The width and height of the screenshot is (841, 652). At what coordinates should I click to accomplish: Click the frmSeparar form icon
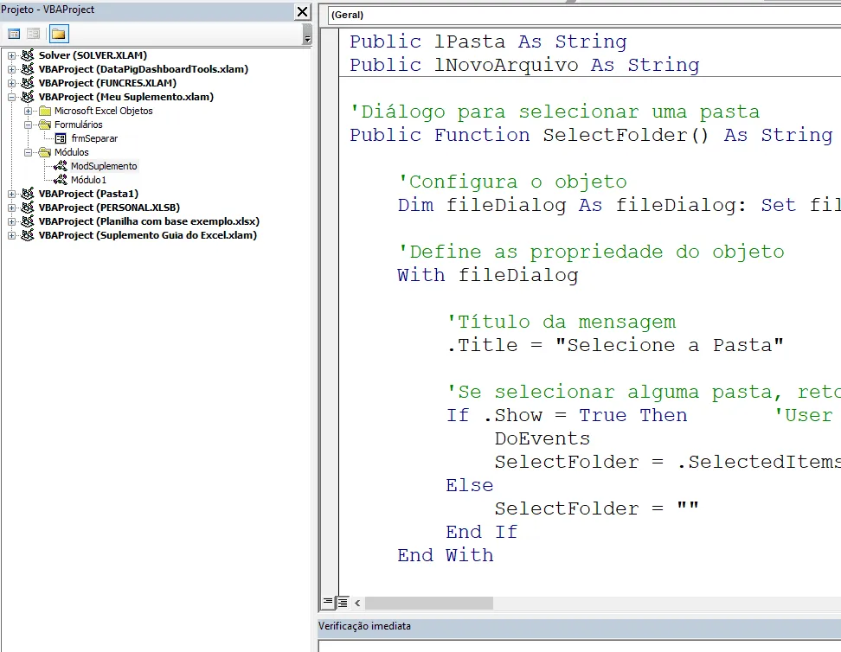click(61, 138)
